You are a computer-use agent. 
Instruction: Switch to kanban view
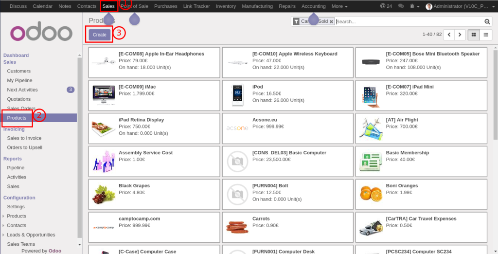(x=474, y=35)
